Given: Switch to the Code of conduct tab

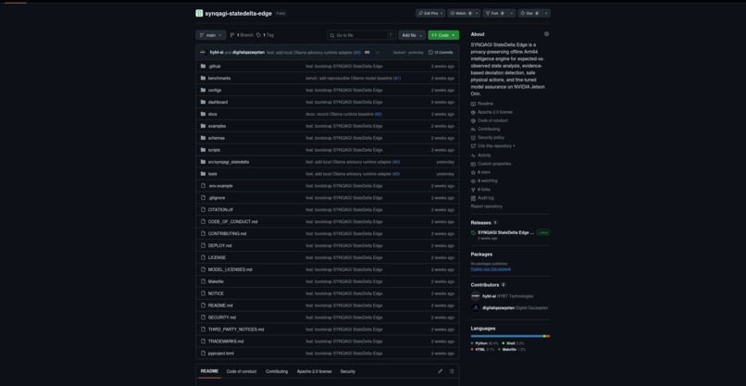Looking at the screenshot, I should click(x=242, y=371).
